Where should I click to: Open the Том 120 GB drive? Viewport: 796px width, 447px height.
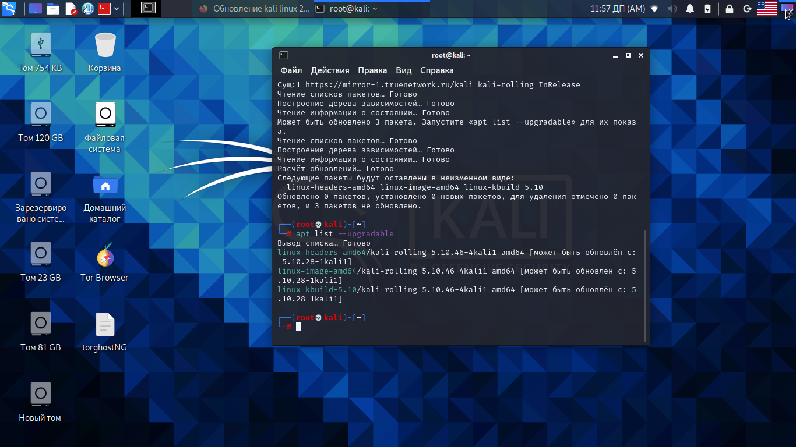pos(41,115)
